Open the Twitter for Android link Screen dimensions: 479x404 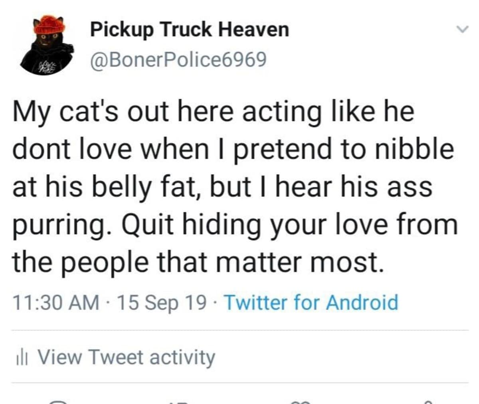(x=311, y=302)
